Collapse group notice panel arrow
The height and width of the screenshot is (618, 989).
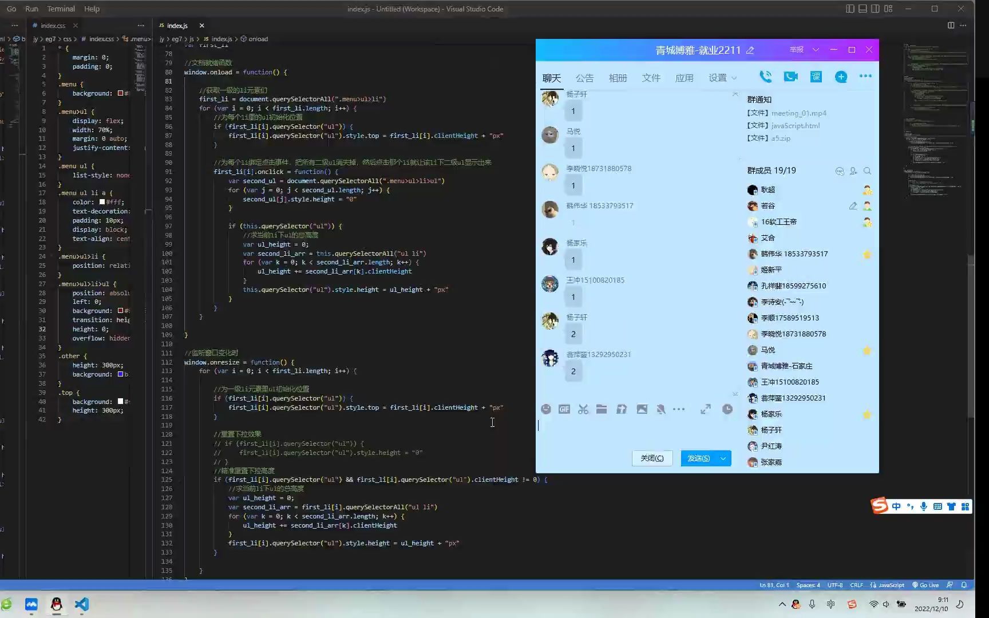pos(735,94)
